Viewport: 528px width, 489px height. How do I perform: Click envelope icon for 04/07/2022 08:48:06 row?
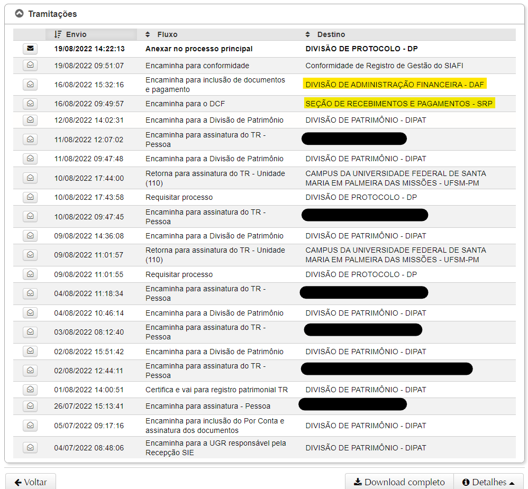click(x=30, y=448)
